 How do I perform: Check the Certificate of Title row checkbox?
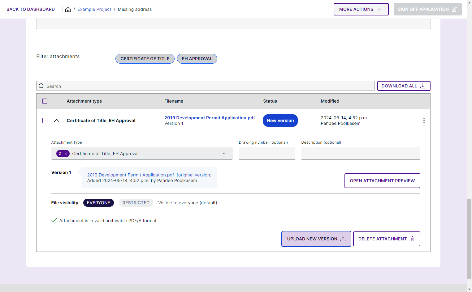click(x=45, y=121)
